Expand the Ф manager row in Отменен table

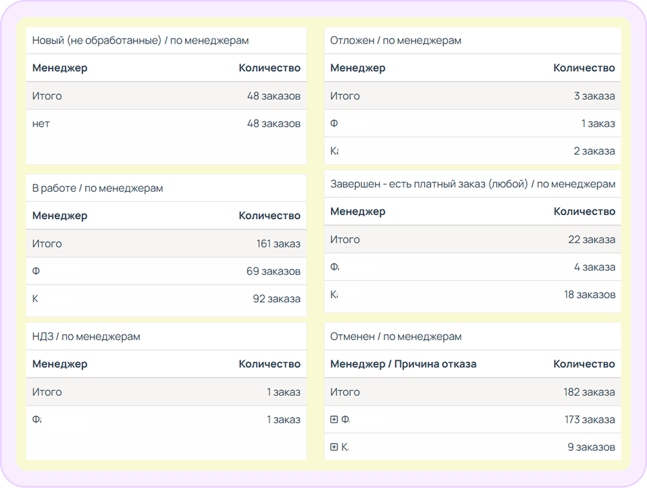334,419
